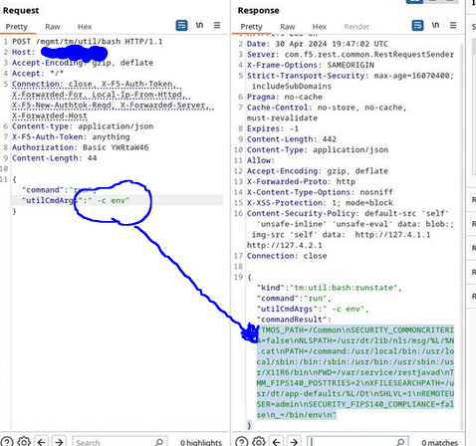Click the POST /mgmt/tm/util/bash request line

tap(88, 42)
